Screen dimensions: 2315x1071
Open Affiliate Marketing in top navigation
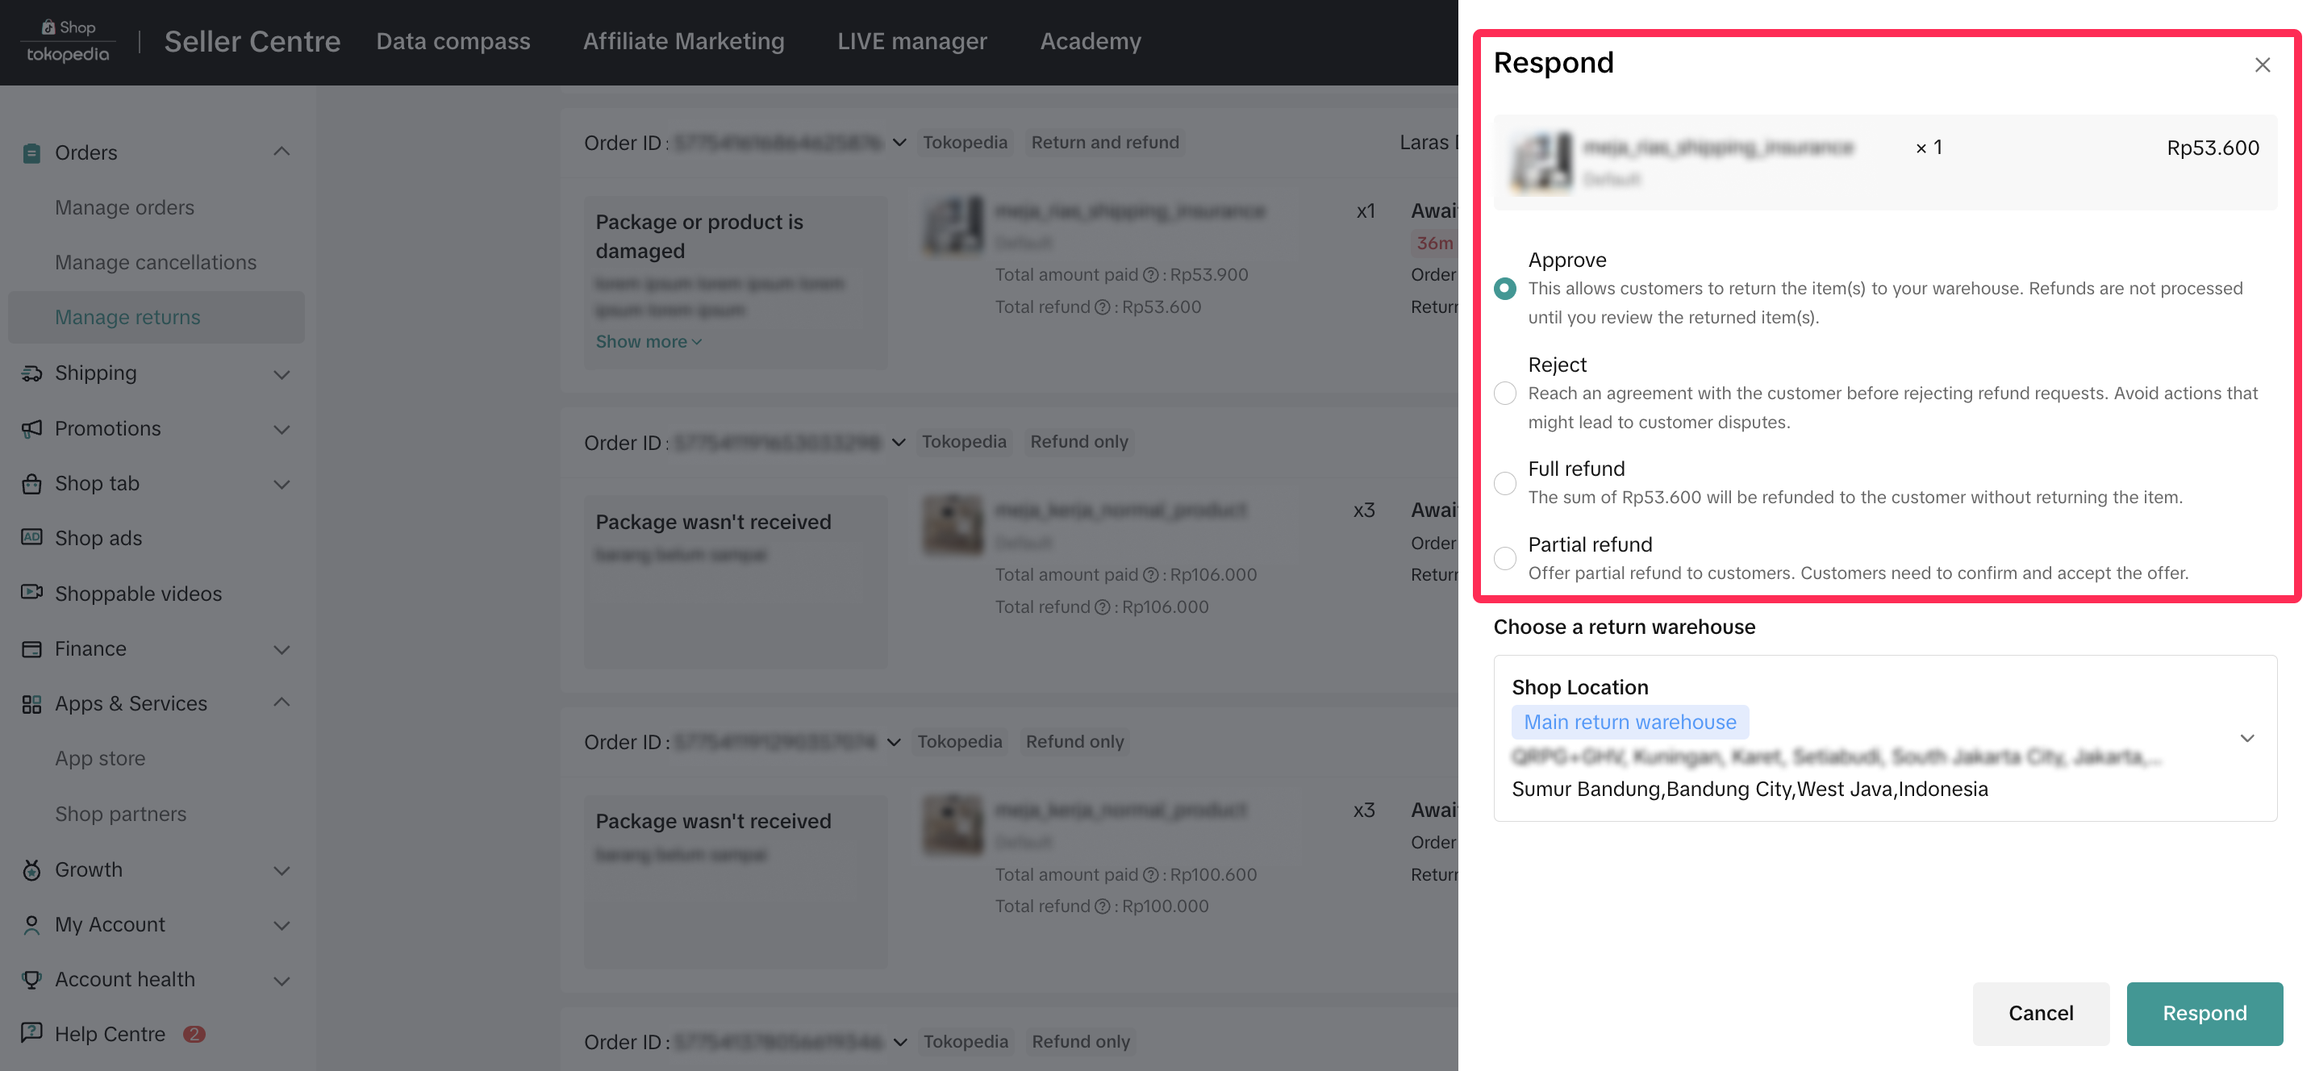point(683,41)
